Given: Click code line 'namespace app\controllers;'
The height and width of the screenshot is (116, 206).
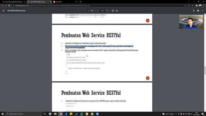Looking at the screenshot, I should pyautogui.click(x=76, y=57).
